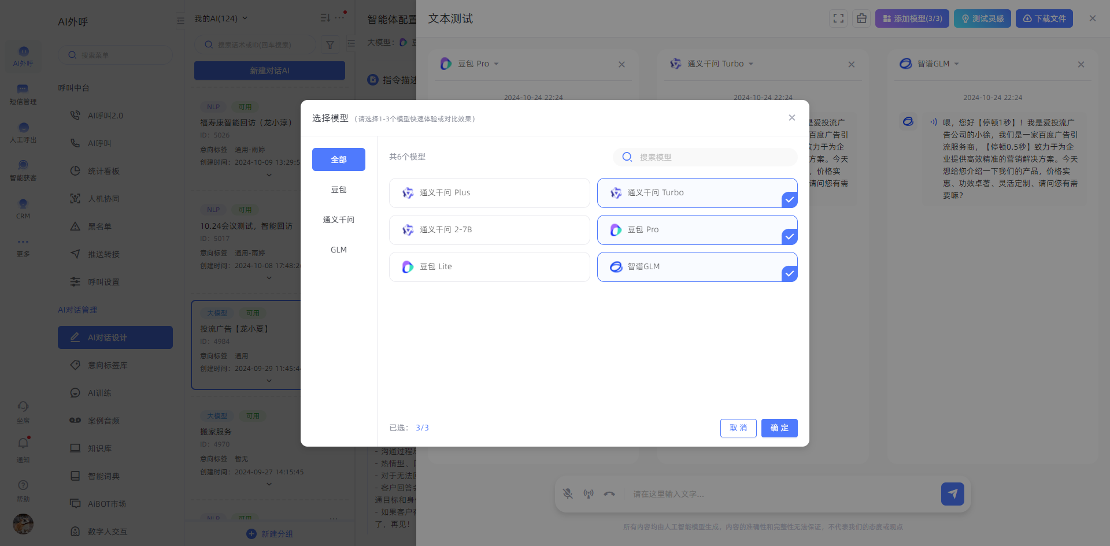
Task: Remove the 豆包 Pro chat column
Action: (621, 64)
